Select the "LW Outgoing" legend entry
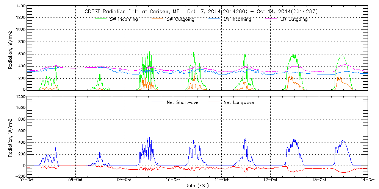379x189 pixels. (294, 19)
